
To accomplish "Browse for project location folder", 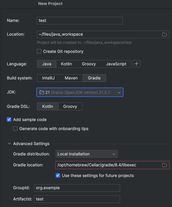I will coord(164,34).
